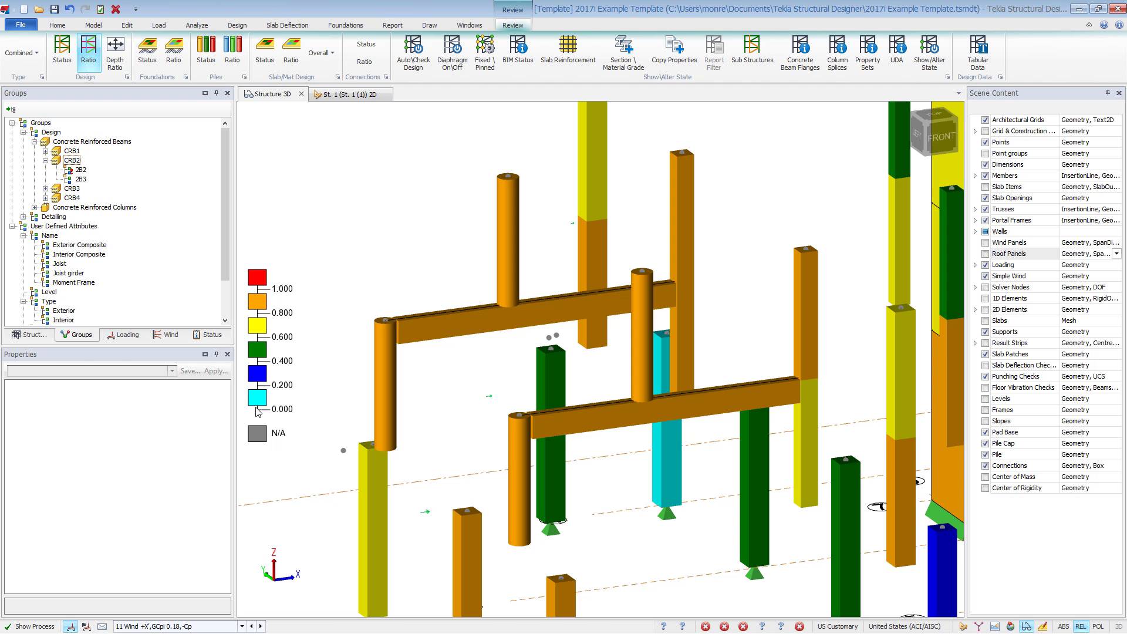The width and height of the screenshot is (1127, 634).
Task: Open the File menu
Action: (x=21, y=25)
